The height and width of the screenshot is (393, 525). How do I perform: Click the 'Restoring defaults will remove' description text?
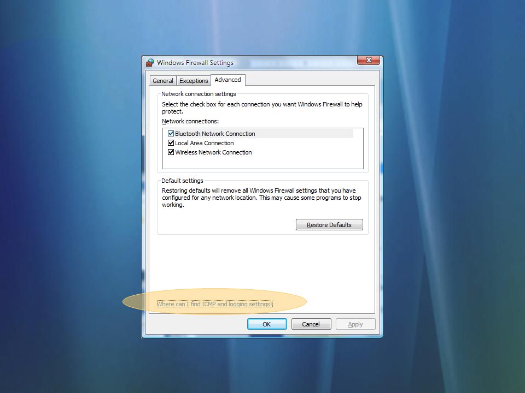(x=261, y=198)
